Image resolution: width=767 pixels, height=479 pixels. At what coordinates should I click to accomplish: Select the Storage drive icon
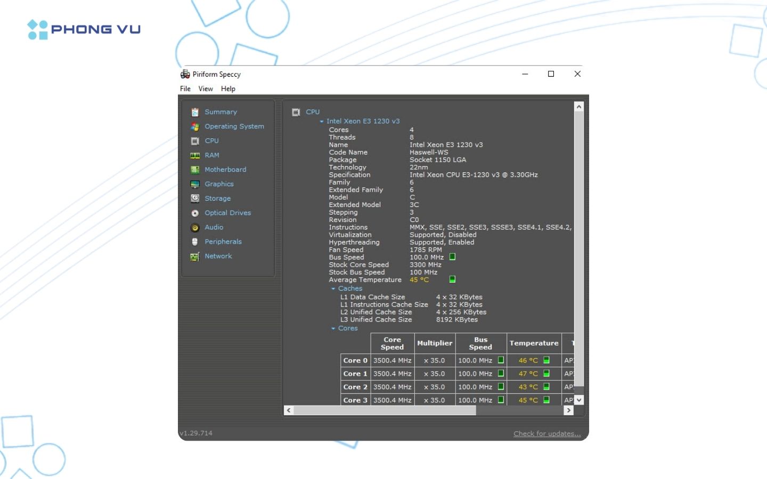[195, 199]
